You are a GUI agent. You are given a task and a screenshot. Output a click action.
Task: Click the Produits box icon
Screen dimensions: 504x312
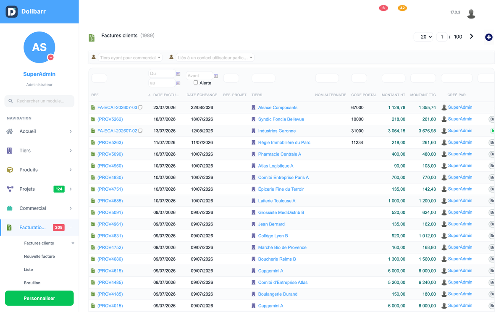click(x=10, y=170)
